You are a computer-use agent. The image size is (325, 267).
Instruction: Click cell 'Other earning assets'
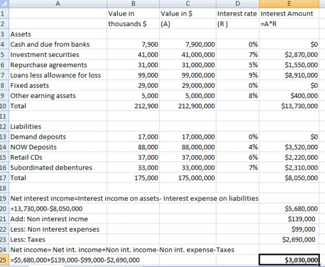pos(58,96)
